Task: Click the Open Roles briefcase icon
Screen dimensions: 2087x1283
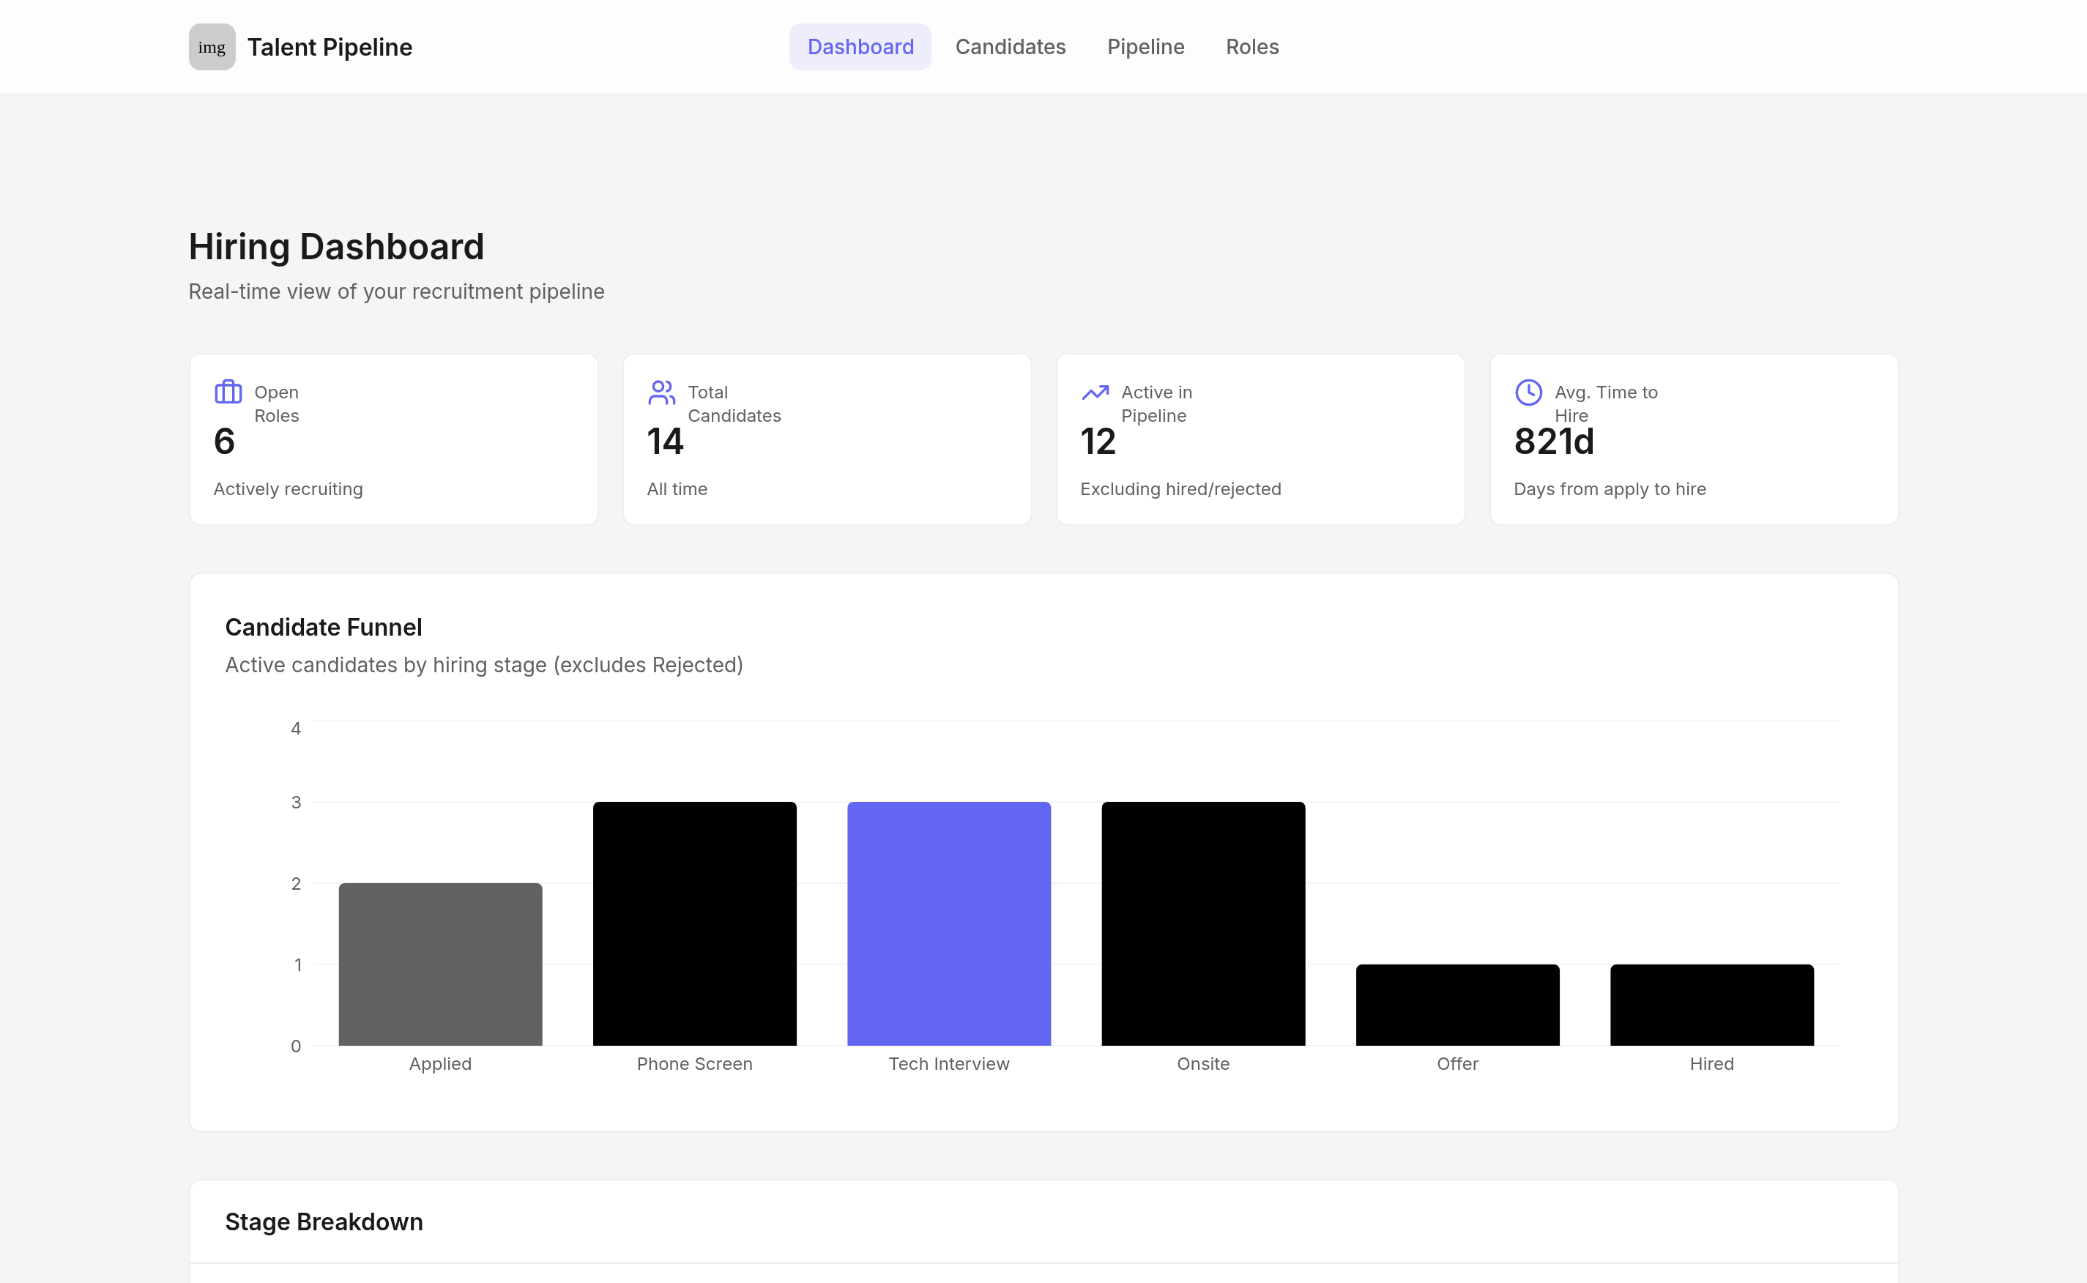Action: tap(228, 392)
